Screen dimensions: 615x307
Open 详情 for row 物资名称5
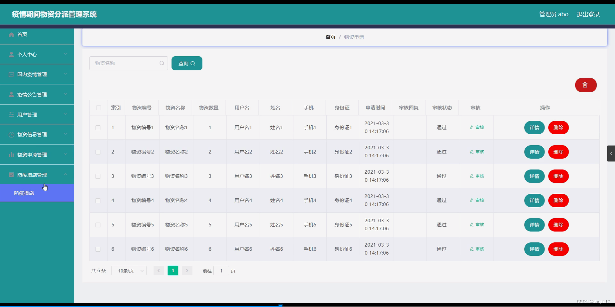pyautogui.click(x=534, y=225)
